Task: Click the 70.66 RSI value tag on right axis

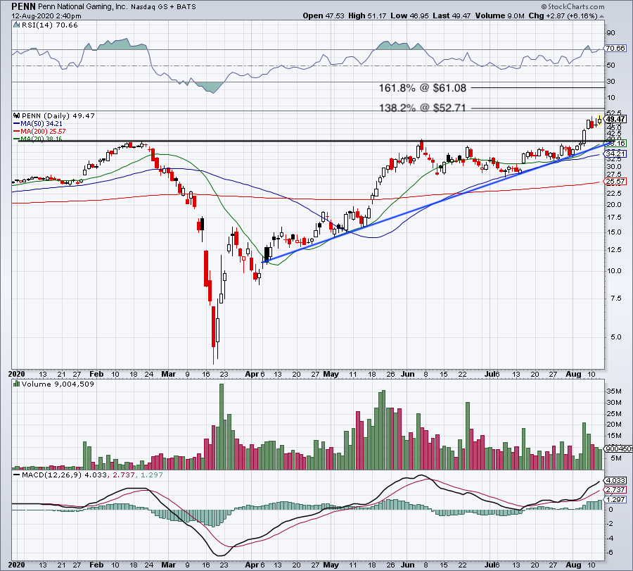Action: [x=615, y=48]
